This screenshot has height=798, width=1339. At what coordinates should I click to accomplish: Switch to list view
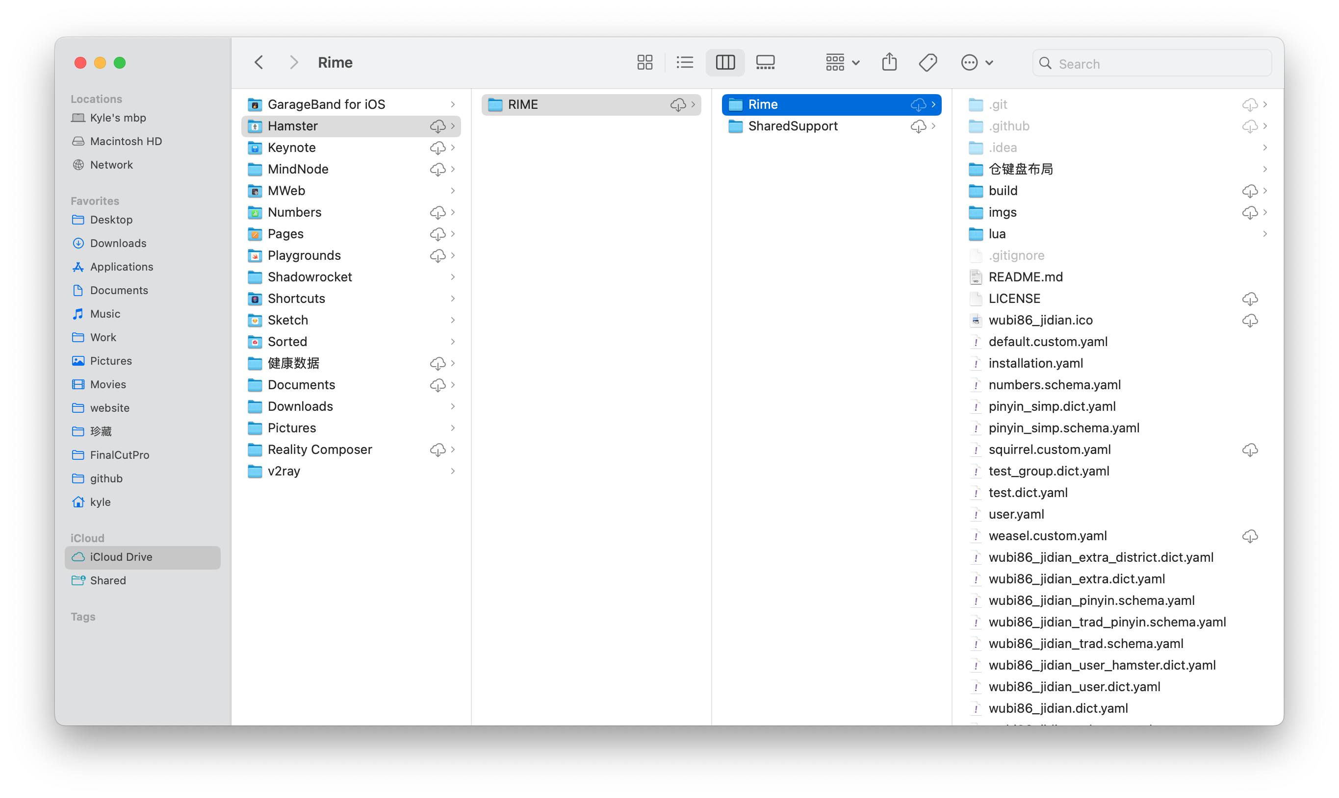tap(684, 62)
